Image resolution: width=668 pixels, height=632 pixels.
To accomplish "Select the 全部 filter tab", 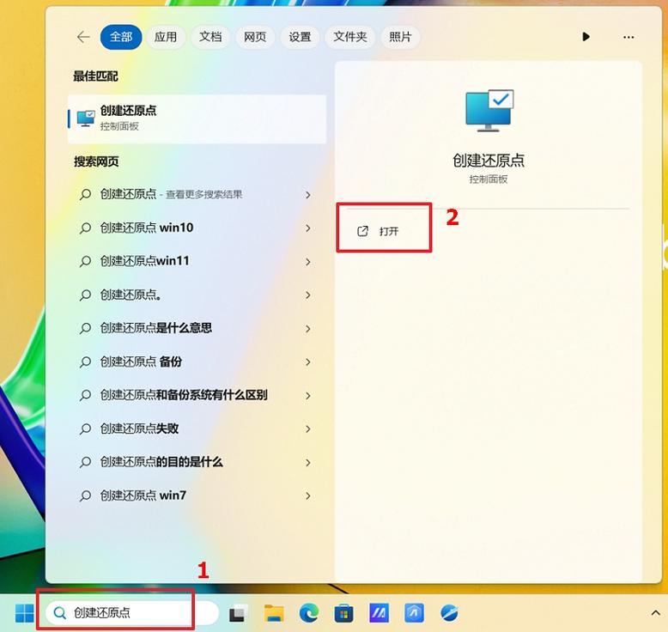I will pyautogui.click(x=121, y=37).
